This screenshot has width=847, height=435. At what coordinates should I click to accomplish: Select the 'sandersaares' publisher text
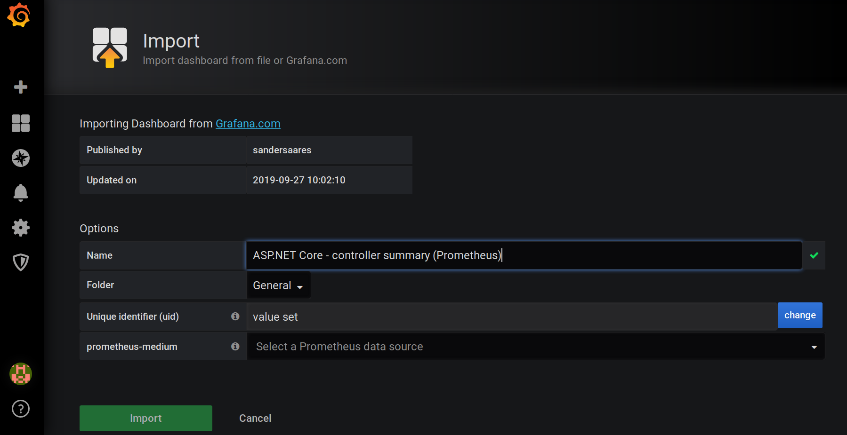click(x=282, y=150)
